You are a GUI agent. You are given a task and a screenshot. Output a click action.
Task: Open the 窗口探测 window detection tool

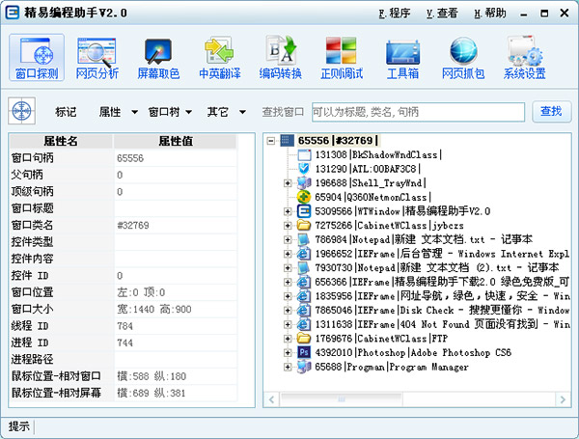(37, 58)
